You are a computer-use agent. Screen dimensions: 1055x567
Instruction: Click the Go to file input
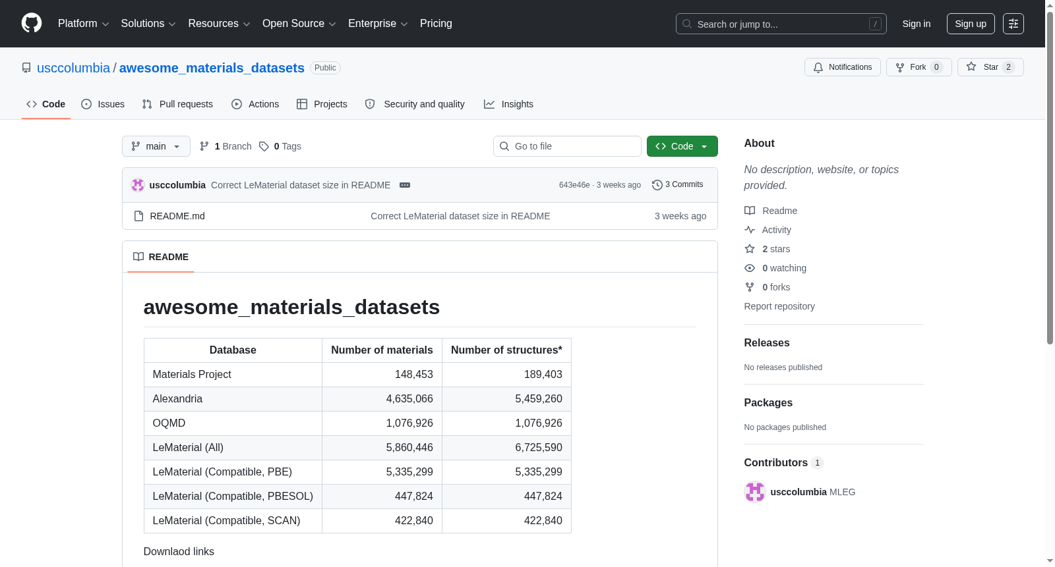[567, 146]
